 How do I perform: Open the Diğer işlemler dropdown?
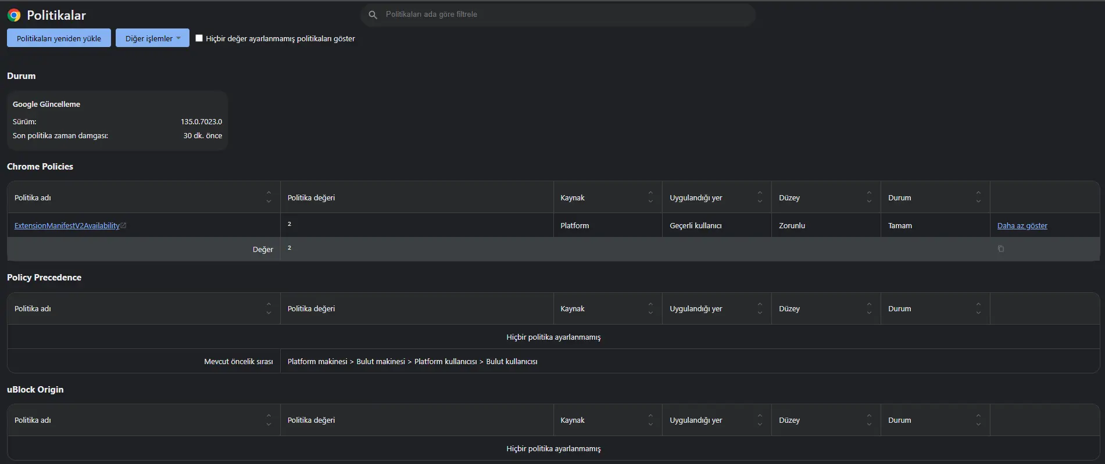[x=152, y=38]
